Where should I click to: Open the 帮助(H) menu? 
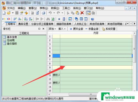pos(100,8)
